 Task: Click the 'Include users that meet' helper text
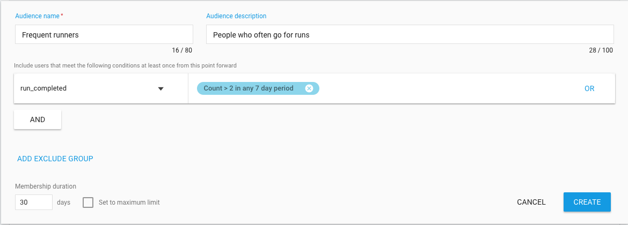tap(126, 65)
